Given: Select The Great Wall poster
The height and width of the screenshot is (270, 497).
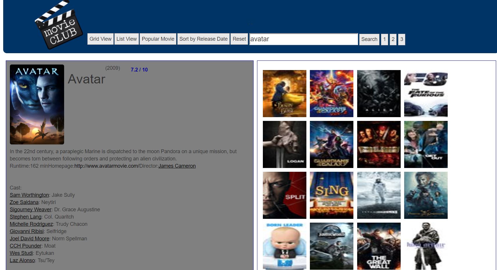Looking at the screenshot, I should pos(379,246).
